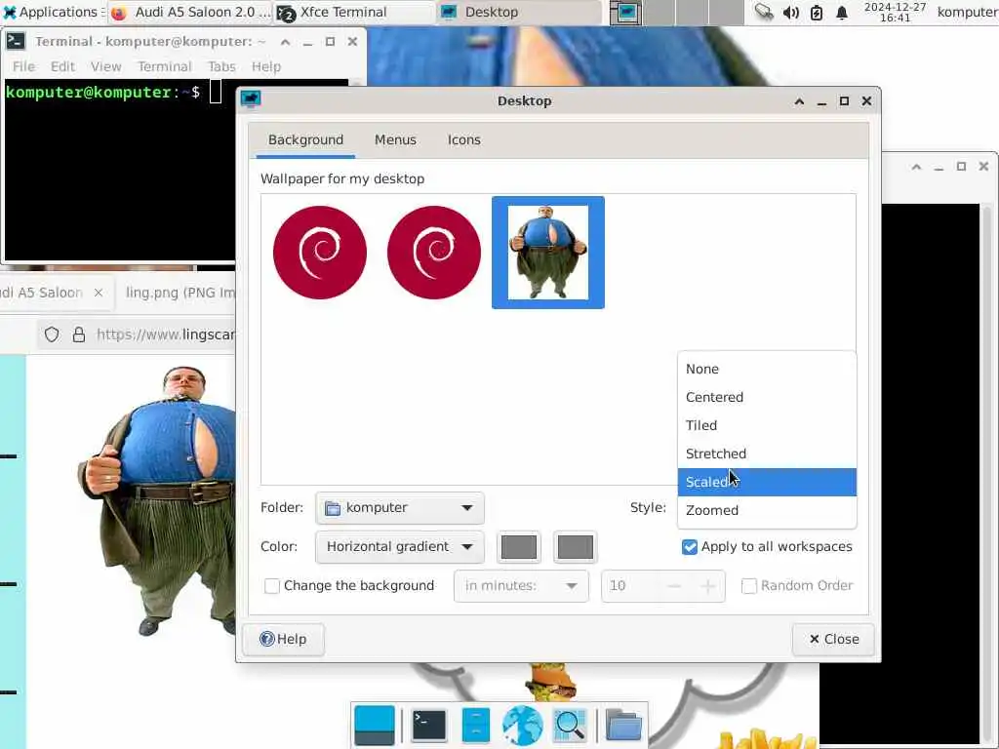Switch to Audi A5 Saloon Firefox taskbar button

click(191, 12)
